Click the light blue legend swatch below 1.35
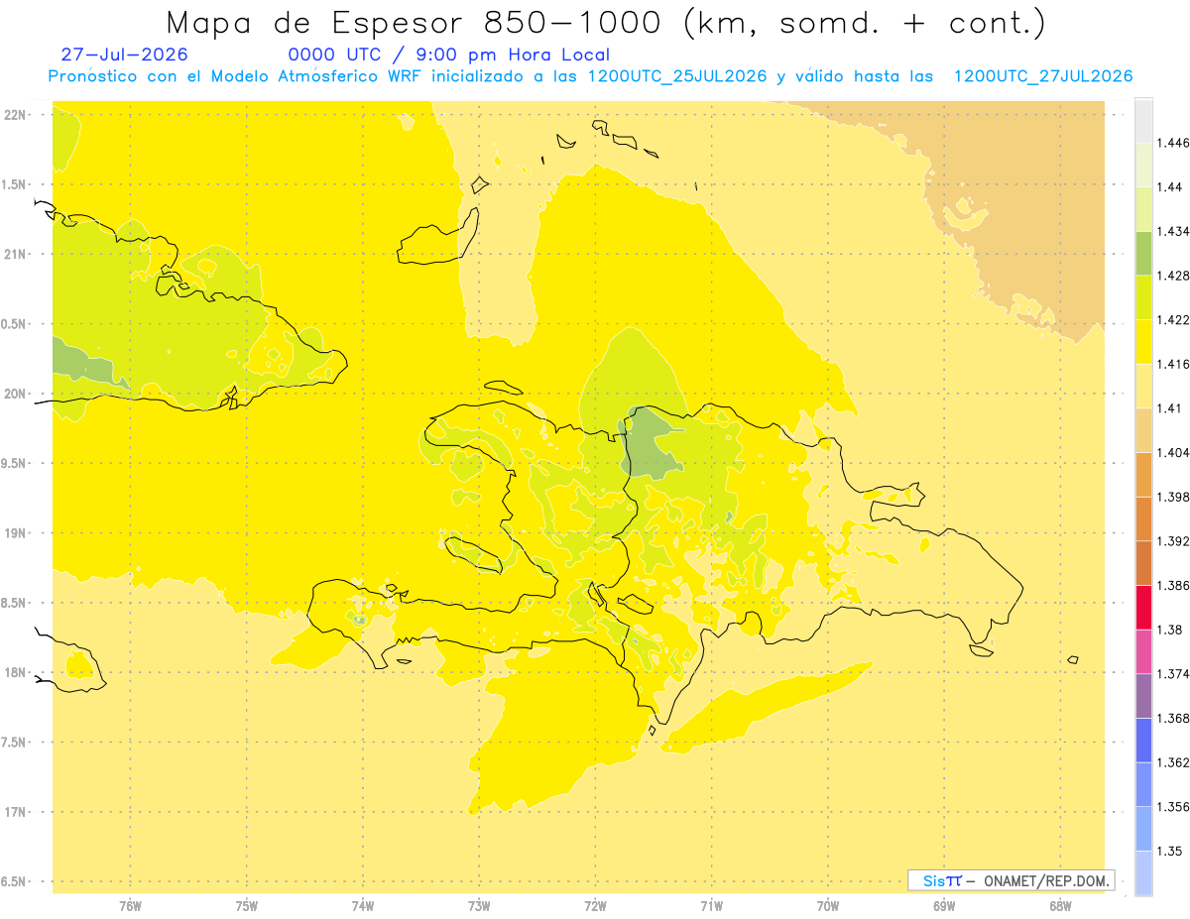The height and width of the screenshot is (919, 1190). pos(1143,872)
